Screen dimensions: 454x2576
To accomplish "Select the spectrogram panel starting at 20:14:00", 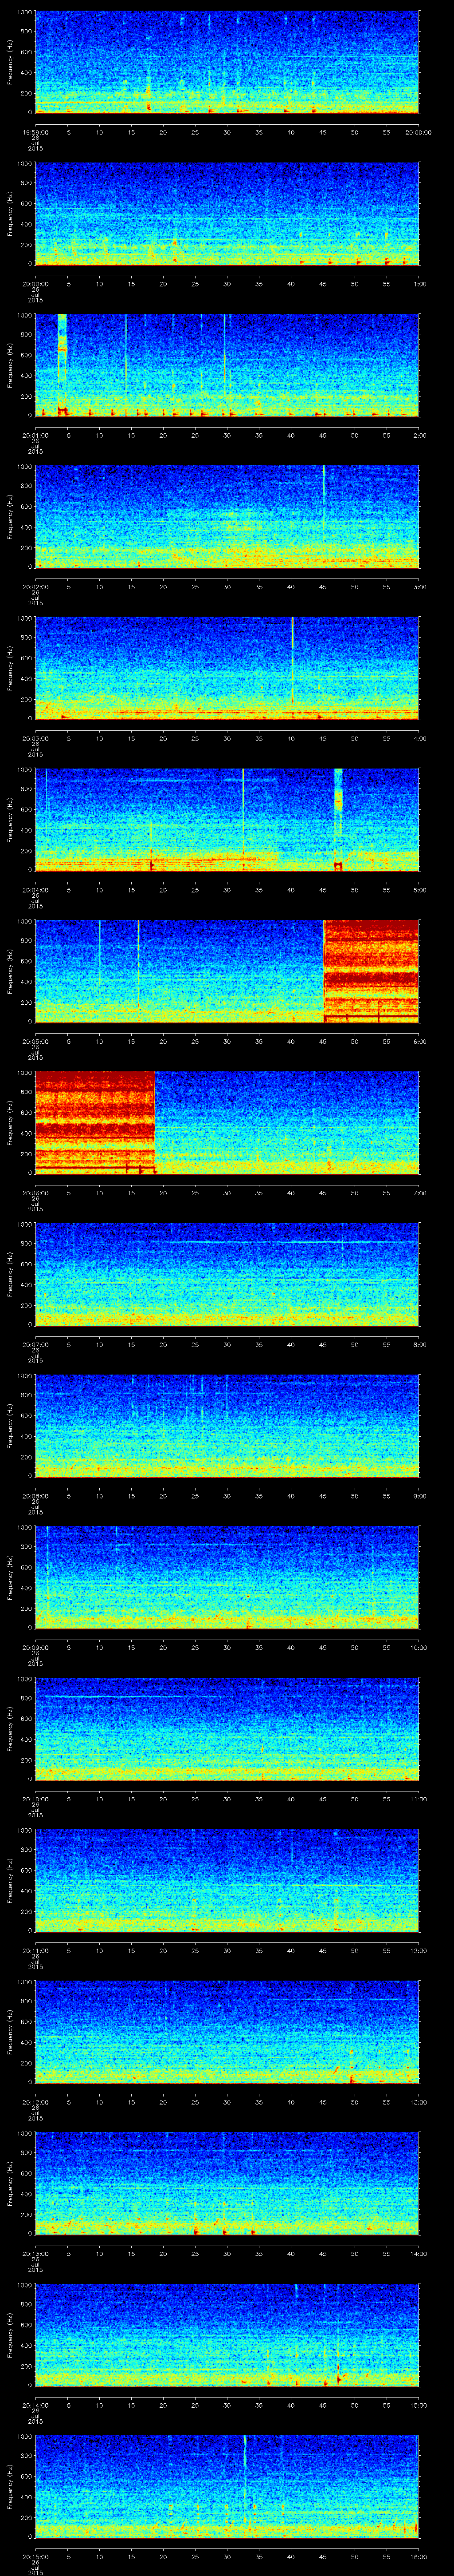I will tap(227, 2335).
